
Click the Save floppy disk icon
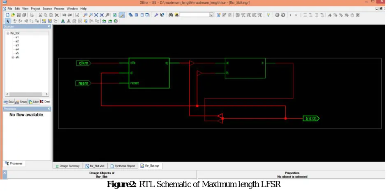(19, 15)
